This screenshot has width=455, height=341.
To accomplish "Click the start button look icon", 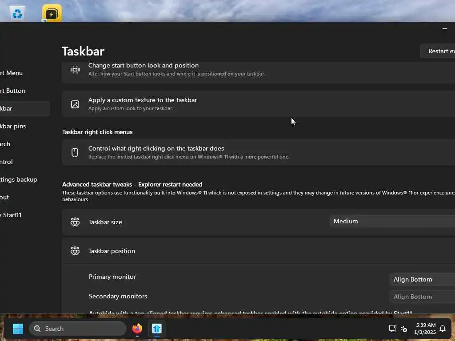I will coord(75,70).
